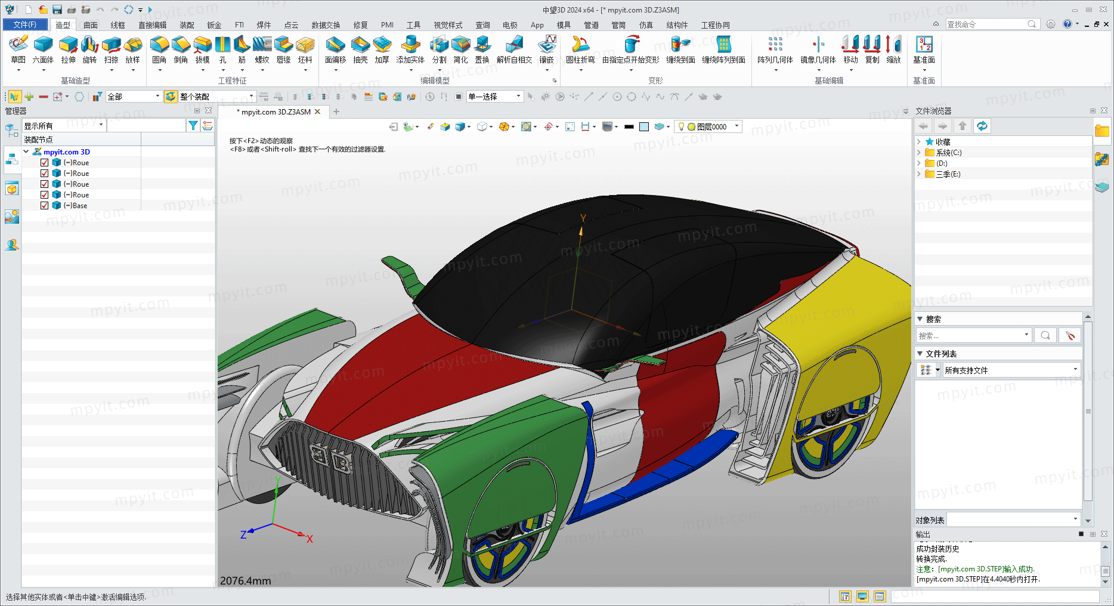This screenshot has width=1114, height=606.
Task: Select the 分割 split tool
Action: click(439, 49)
